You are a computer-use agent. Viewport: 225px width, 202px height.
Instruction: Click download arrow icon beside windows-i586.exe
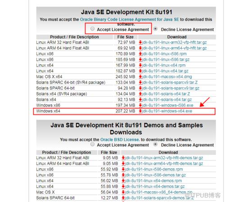point(140,105)
